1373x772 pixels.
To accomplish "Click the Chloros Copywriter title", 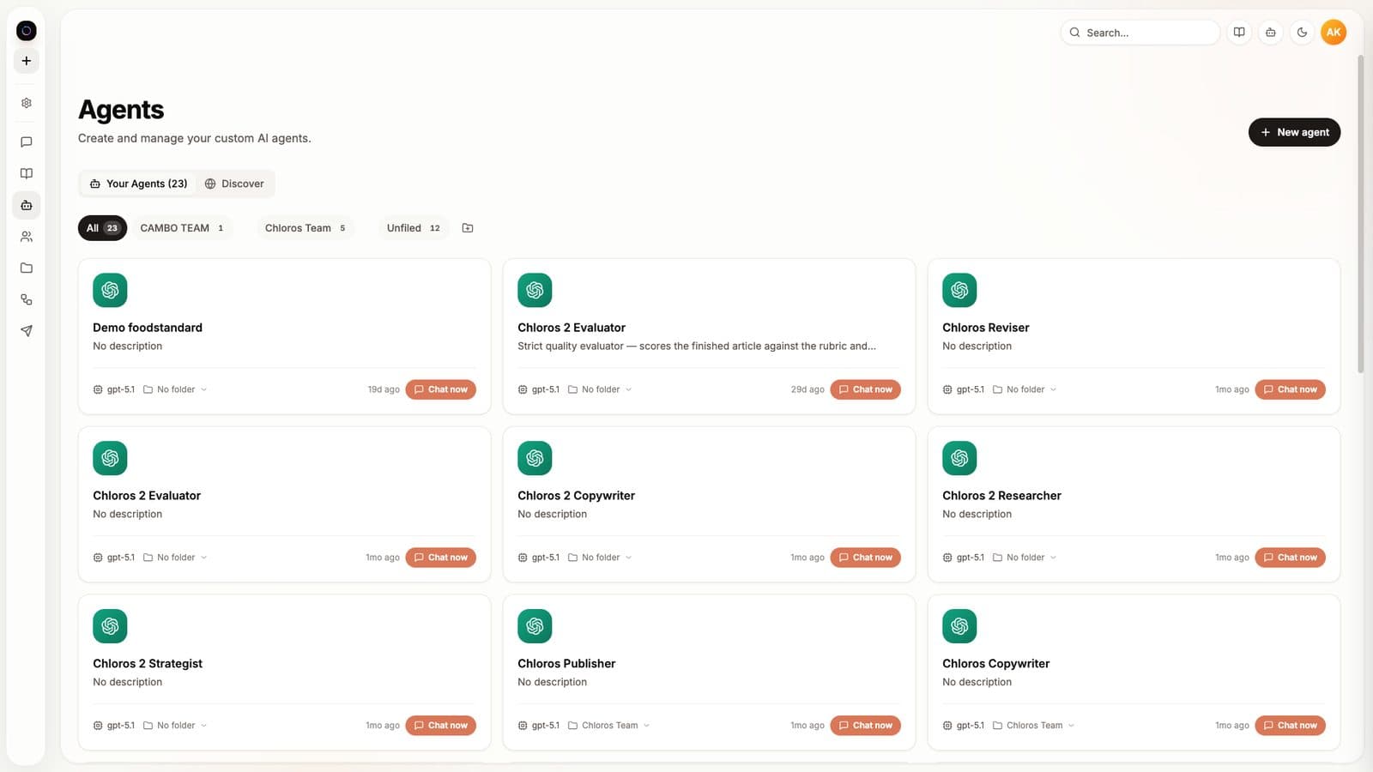I will point(995,664).
